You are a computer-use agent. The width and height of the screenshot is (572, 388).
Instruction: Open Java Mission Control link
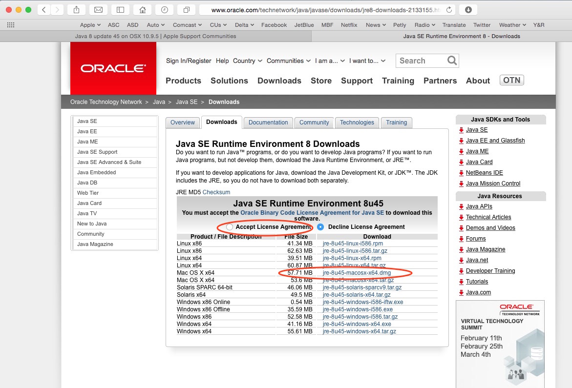pyautogui.click(x=493, y=184)
